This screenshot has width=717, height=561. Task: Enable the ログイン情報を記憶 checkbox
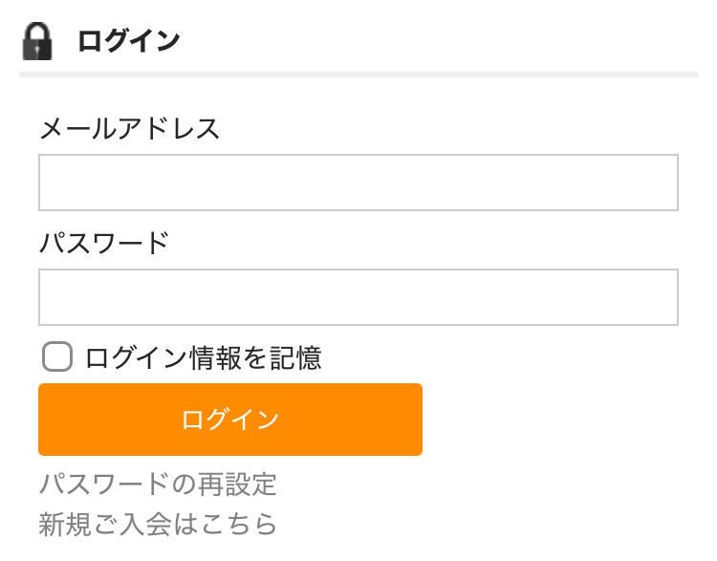[x=57, y=357]
